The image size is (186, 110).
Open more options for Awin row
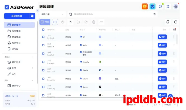(174, 45)
